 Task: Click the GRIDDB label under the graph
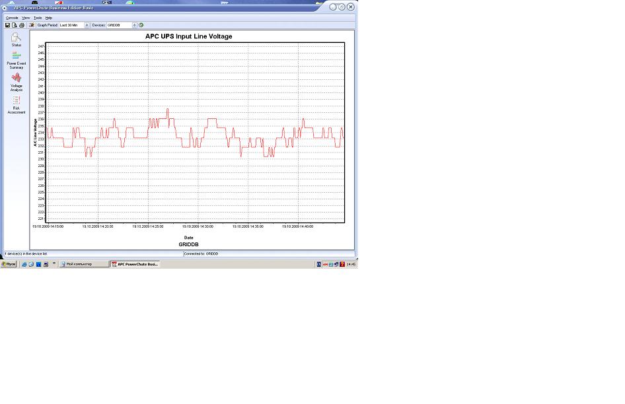188,244
